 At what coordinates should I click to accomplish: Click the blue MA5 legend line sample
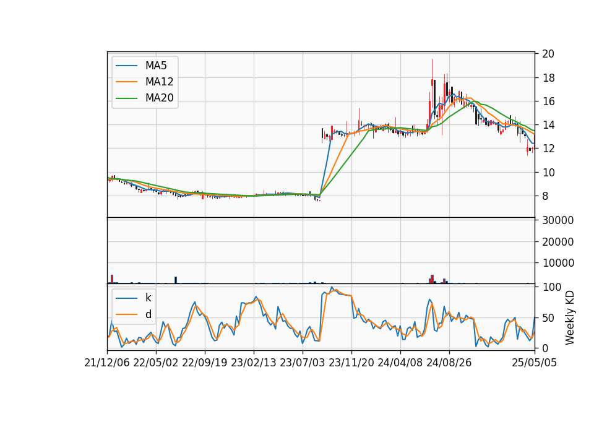pyautogui.click(x=126, y=66)
